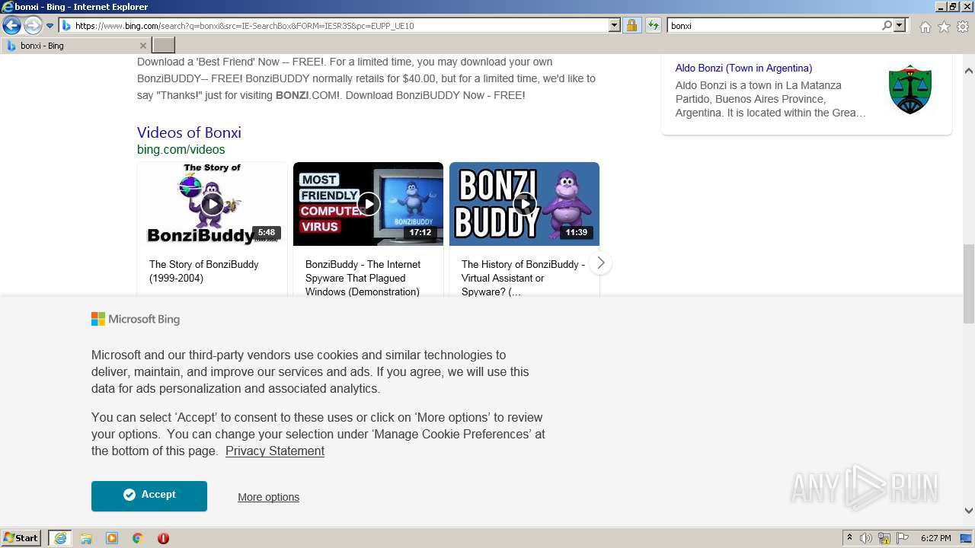Click the IE search box containing bonxi
This screenshot has height=548, width=975.
click(773, 25)
